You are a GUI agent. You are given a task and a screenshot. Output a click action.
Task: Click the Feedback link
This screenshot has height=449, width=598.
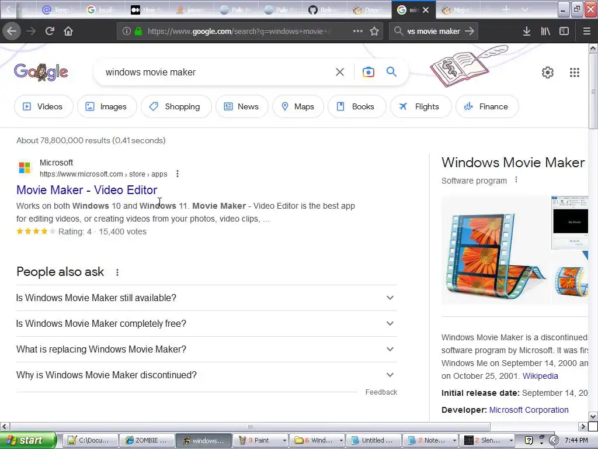[381, 392]
